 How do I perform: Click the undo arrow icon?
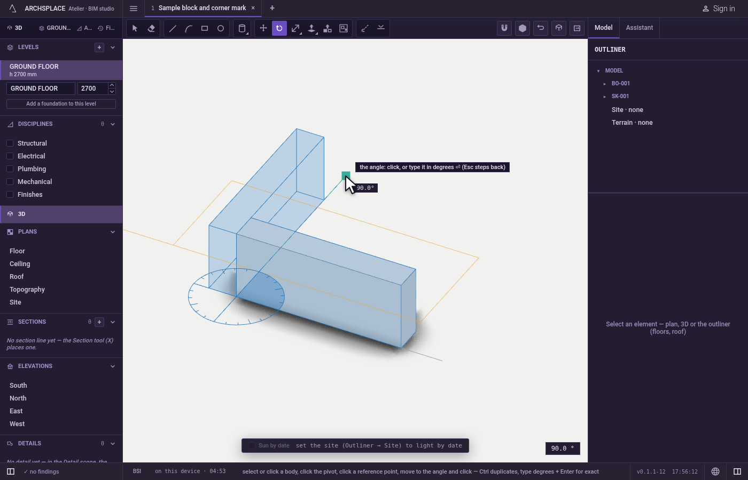click(x=541, y=28)
